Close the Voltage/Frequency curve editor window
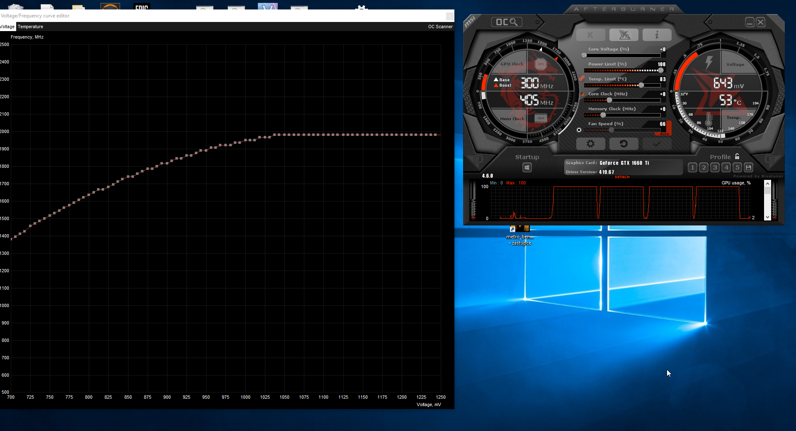 point(449,16)
